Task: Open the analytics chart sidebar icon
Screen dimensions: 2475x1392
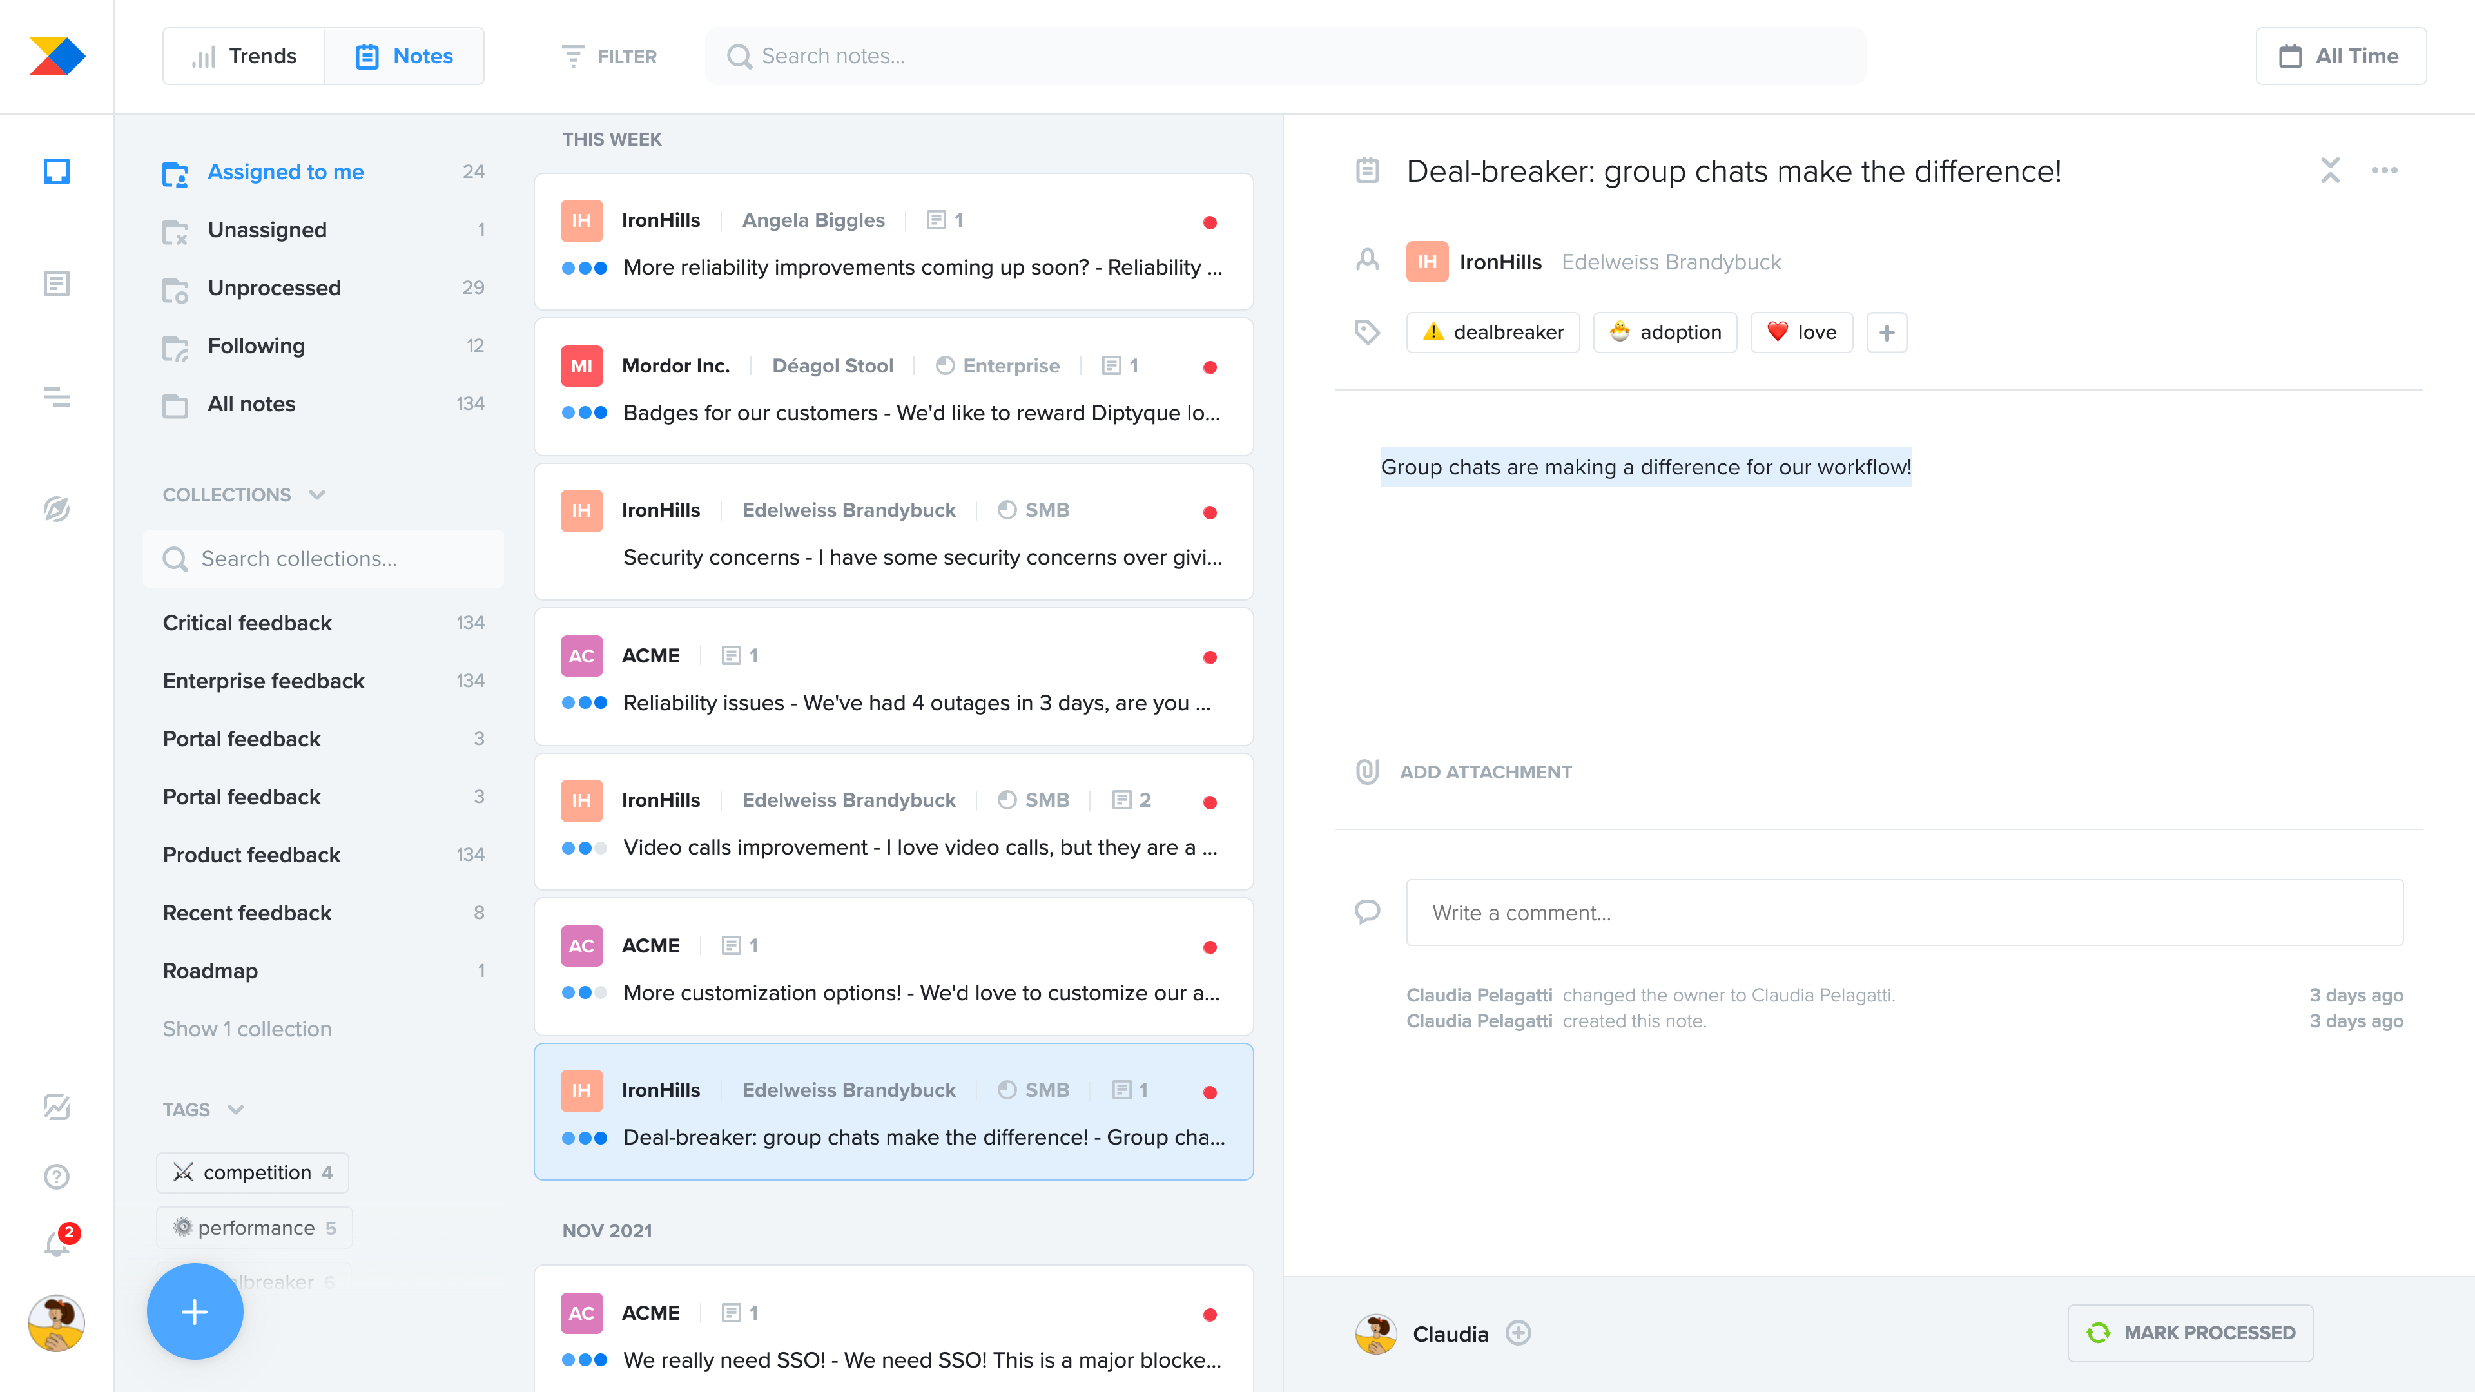Action: click(x=57, y=1107)
